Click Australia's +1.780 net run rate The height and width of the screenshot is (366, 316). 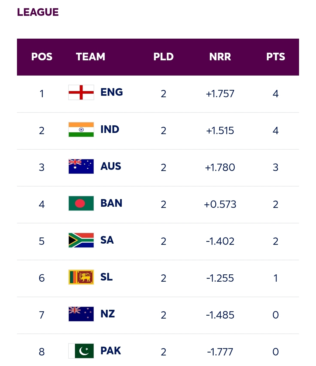220,167
